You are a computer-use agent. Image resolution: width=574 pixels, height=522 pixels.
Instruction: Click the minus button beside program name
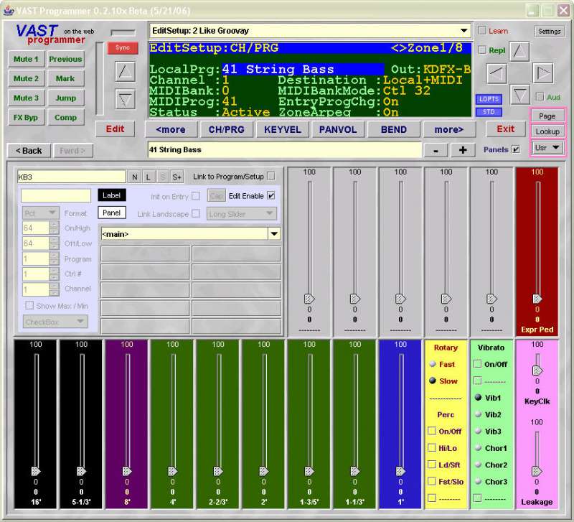[436, 149]
